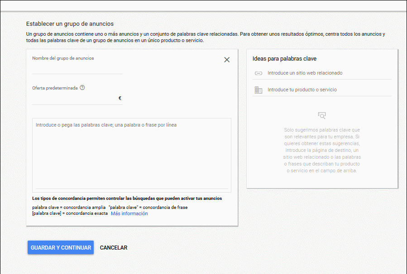This screenshot has height=274, width=407.
Task: Click the search magnifier icon in keyword ideas
Action: [x=322, y=115]
